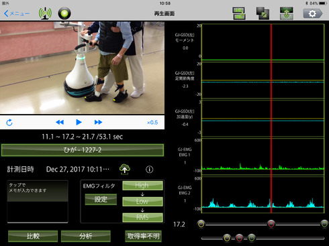Tap the 加速度(y) graph panel

tap(263, 119)
